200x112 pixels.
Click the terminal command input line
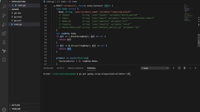(87, 74)
